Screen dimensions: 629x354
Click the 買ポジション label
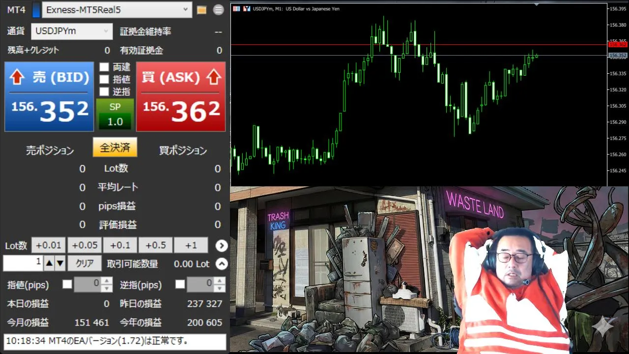tap(183, 150)
